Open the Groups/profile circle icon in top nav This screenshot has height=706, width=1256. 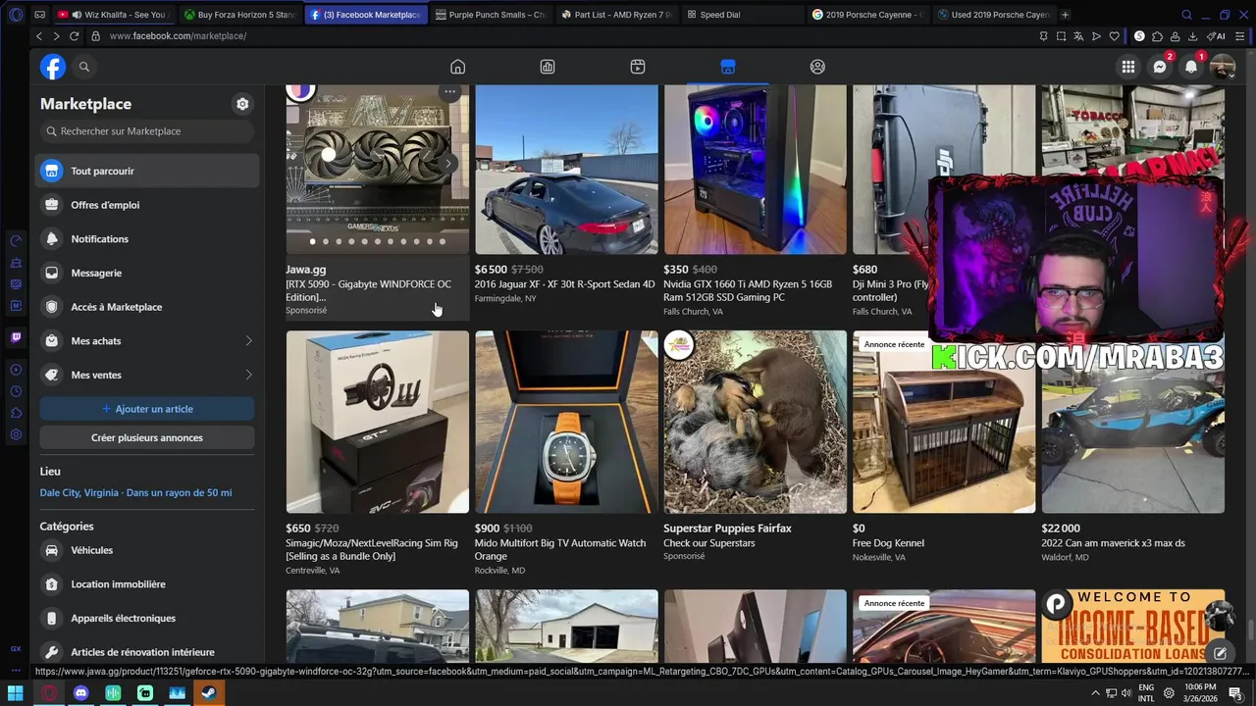click(x=817, y=67)
